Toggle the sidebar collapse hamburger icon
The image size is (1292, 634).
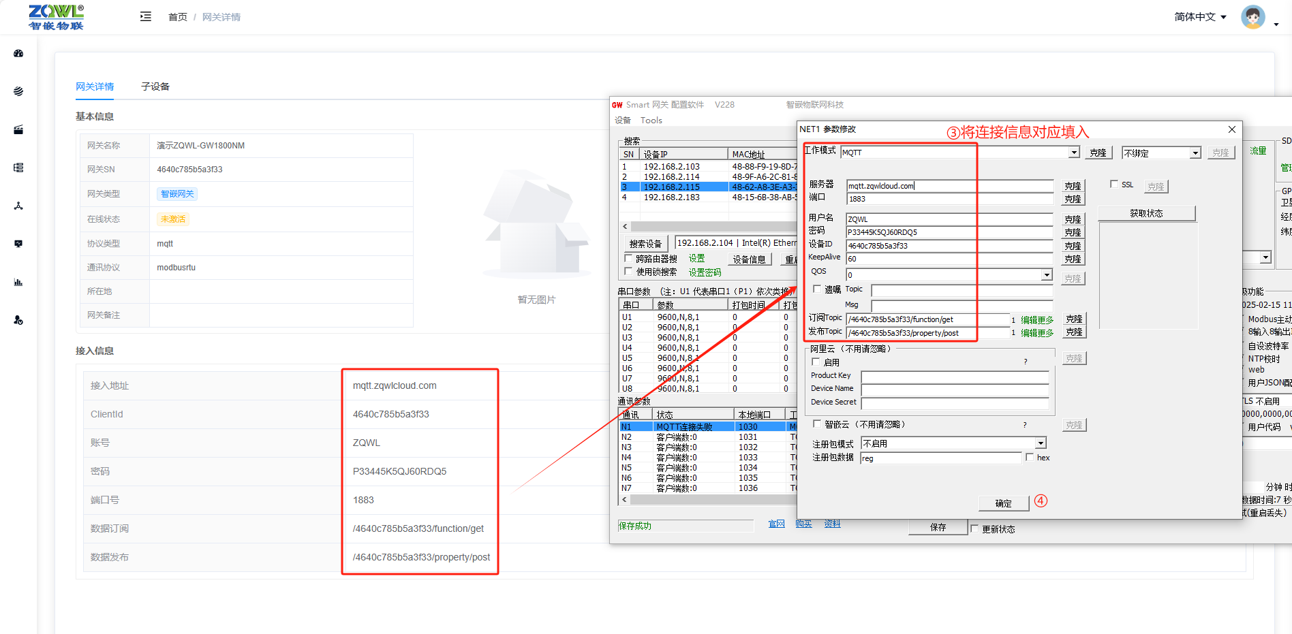[146, 16]
